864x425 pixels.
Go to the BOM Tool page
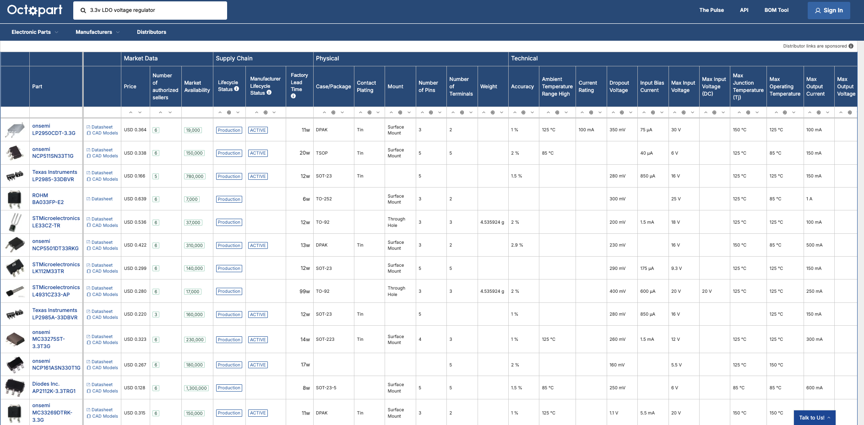pos(776,10)
